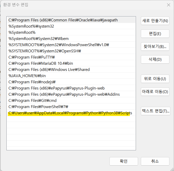Select the Program Files\nodejs entry
The width and height of the screenshot is (174, 171).
[x=71, y=82]
